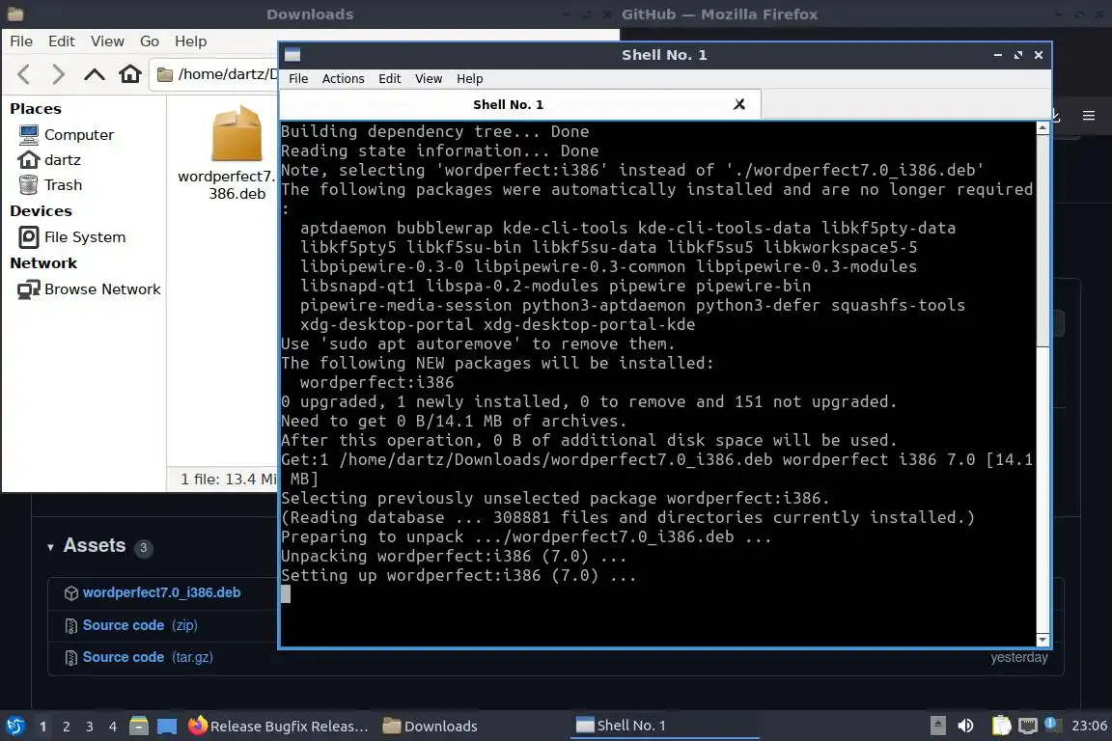Open the Edit menu in Shell window
Viewport: 1112px width, 741px height.
tap(389, 79)
